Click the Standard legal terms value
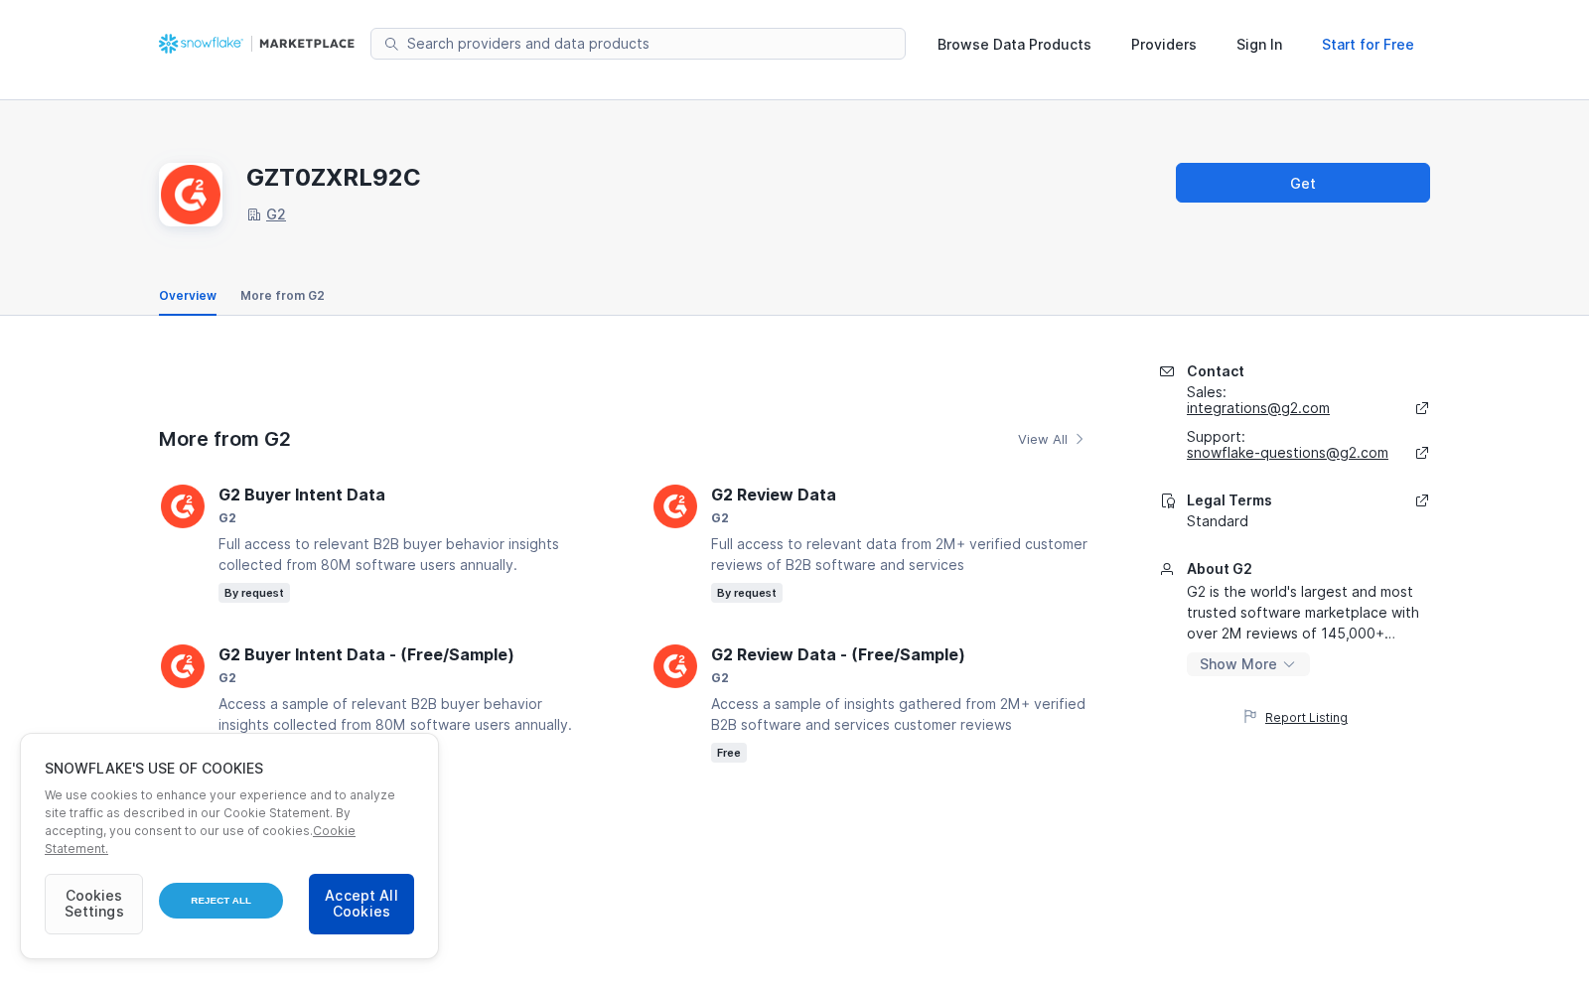Image resolution: width=1589 pixels, height=993 pixels. coord(1218,521)
